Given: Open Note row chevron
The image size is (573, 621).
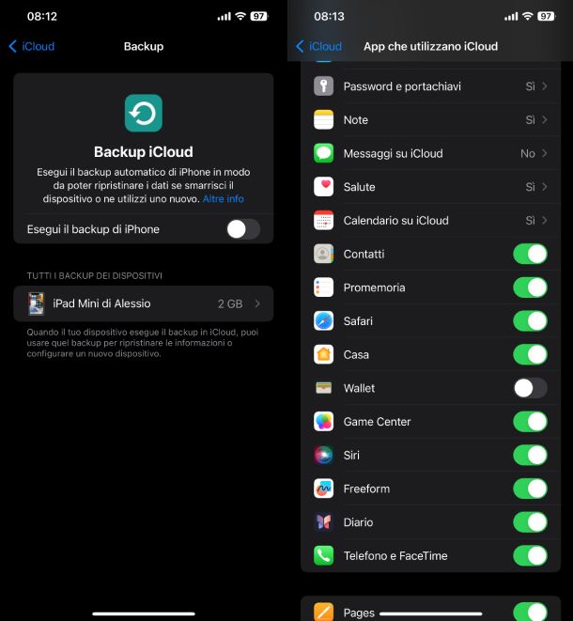Looking at the screenshot, I should point(545,119).
